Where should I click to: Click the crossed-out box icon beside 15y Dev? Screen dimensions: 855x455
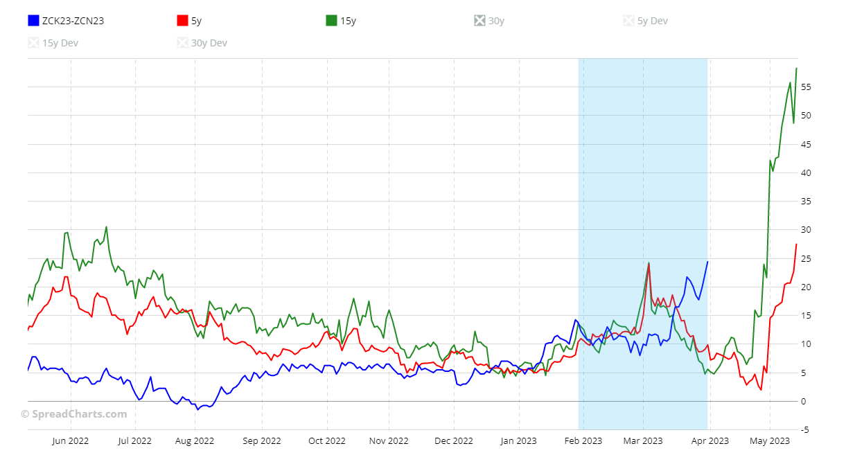pyautogui.click(x=33, y=43)
